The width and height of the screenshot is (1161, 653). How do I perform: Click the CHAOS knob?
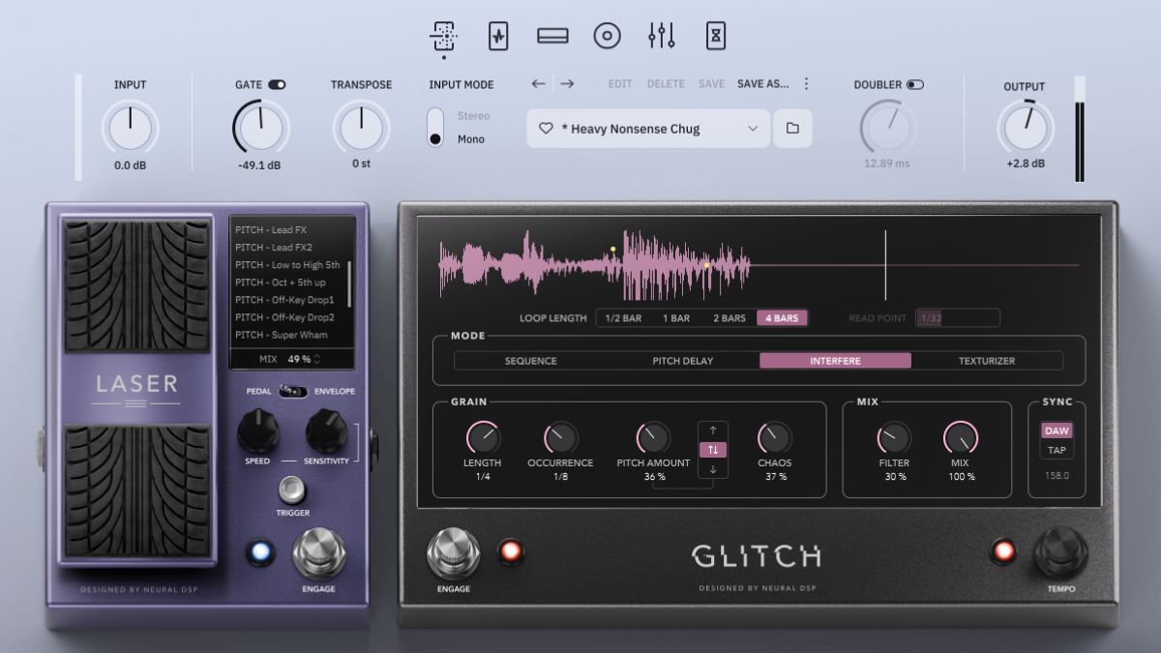coord(774,438)
